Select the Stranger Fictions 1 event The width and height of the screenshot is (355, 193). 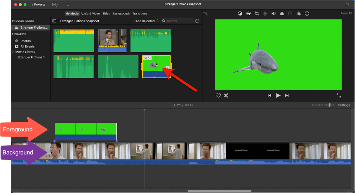pyautogui.click(x=31, y=57)
